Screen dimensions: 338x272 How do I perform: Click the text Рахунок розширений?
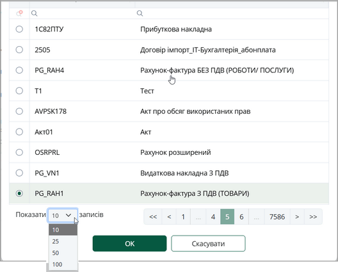[x=175, y=152]
